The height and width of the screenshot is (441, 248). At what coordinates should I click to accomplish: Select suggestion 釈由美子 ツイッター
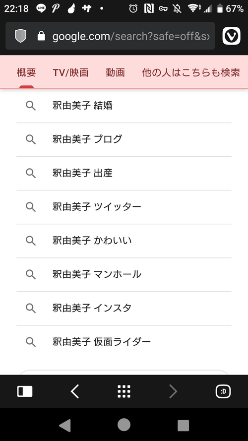pos(124,207)
